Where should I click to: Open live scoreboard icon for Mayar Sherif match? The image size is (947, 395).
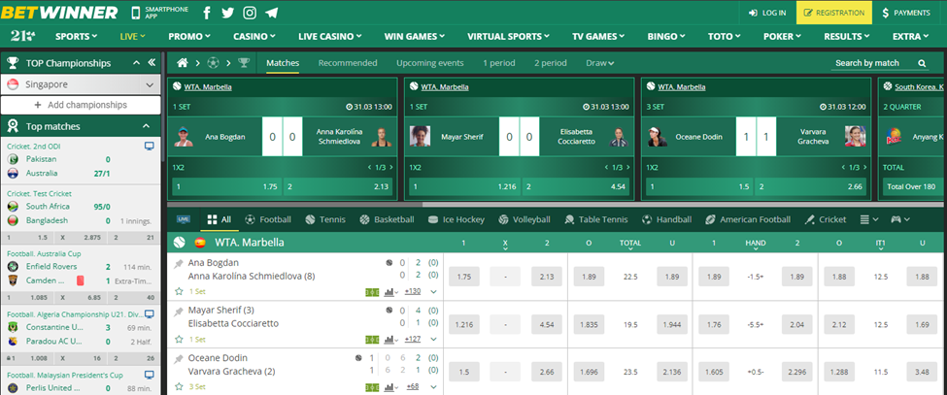point(372,340)
